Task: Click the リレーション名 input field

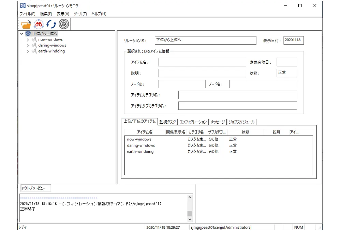Action: click(x=206, y=40)
